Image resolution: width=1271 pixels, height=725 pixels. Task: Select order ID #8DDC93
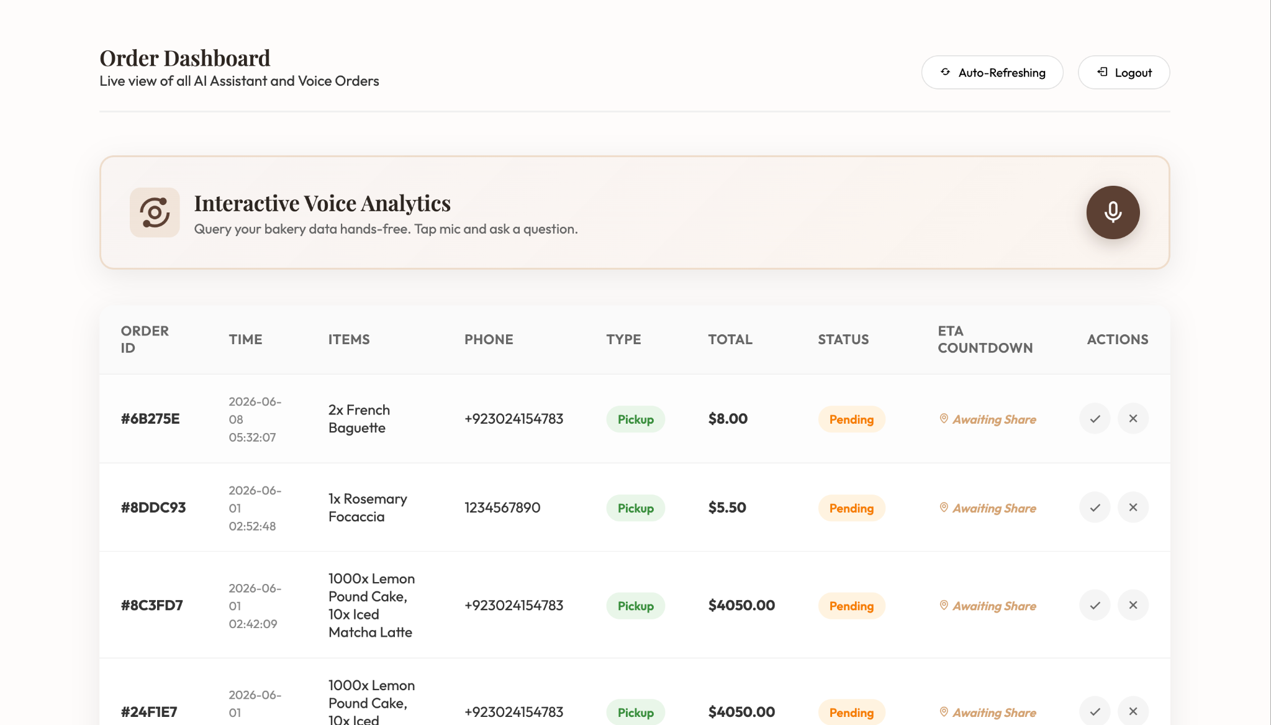[x=153, y=508]
